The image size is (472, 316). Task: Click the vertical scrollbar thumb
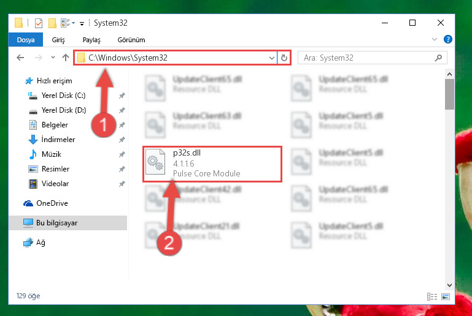click(x=449, y=94)
